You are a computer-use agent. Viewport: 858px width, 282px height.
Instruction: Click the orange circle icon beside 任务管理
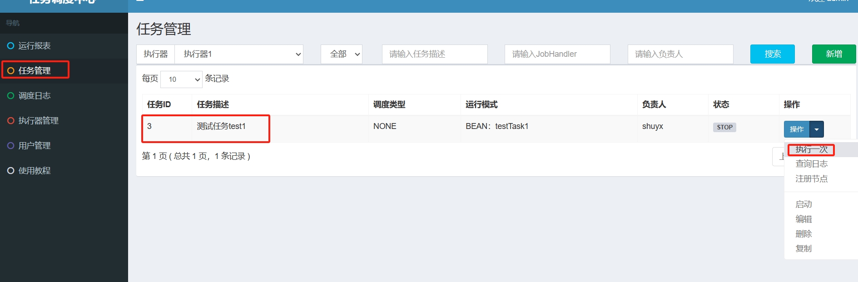point(11,70)
